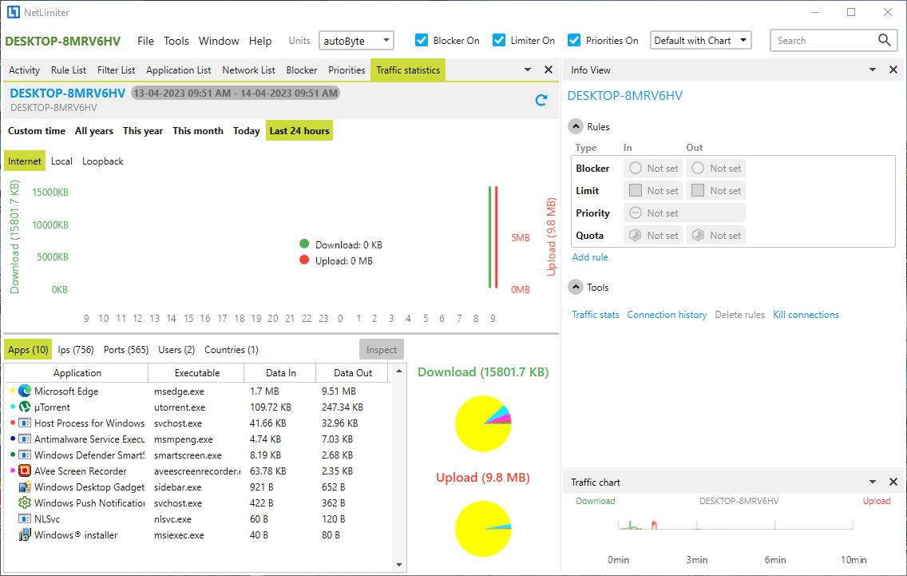Open the Connection history link

(x=667, y=314)
